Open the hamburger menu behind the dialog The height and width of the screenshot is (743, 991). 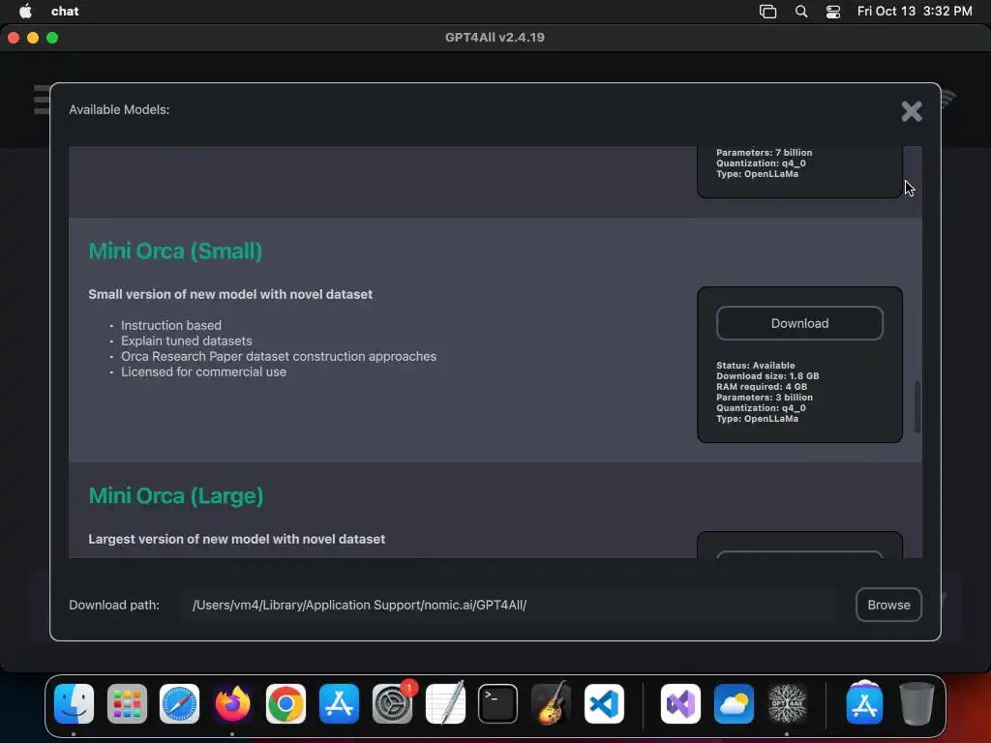pos(42,100)
